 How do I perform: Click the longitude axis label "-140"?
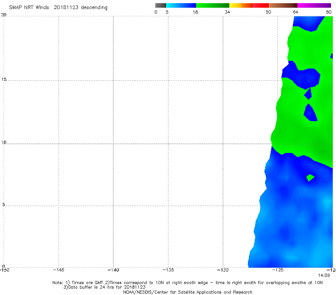114,270
